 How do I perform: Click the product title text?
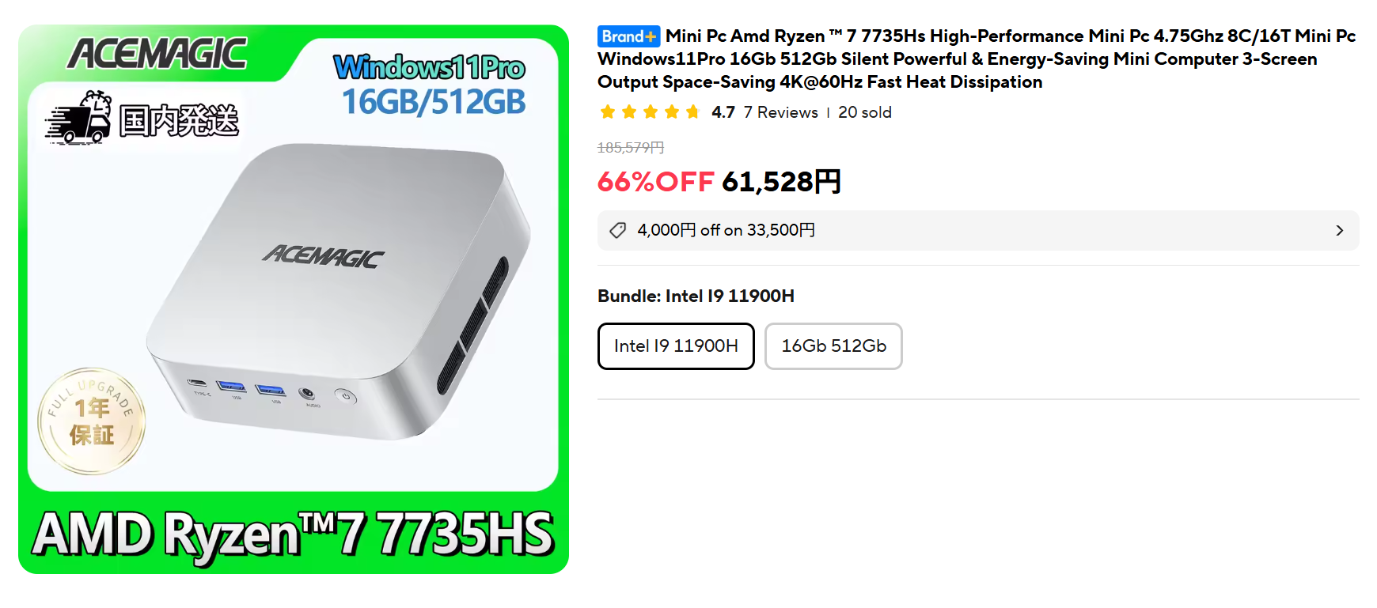click(977, 59)
